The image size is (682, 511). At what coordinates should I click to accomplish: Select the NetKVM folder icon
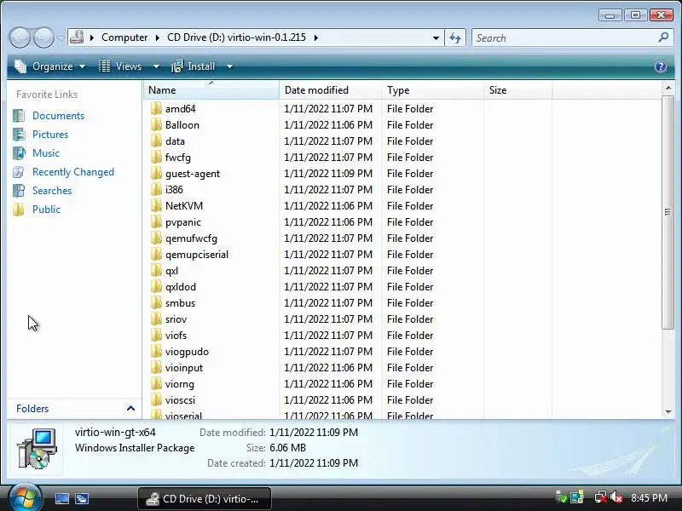(x=156, y=205)
